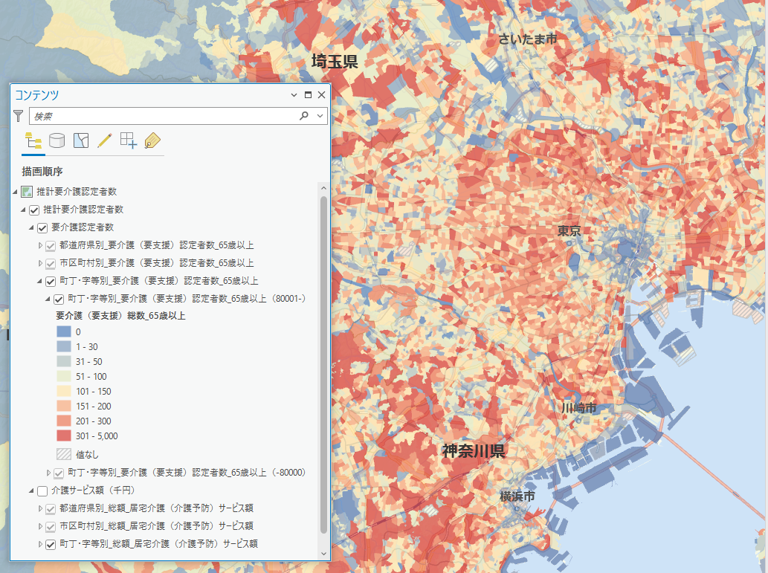The height and width of the screenshot is (573, 768).
Task: Toggle 市区町村別_要介護（要支援）認定者数_65歳以上 checkbox
Action: [51, 264]
